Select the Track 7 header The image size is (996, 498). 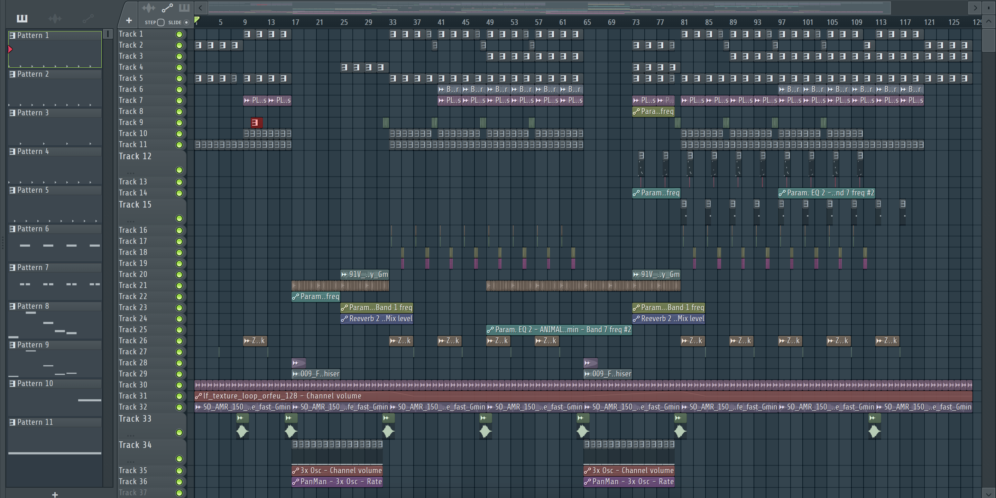point(151,100)
